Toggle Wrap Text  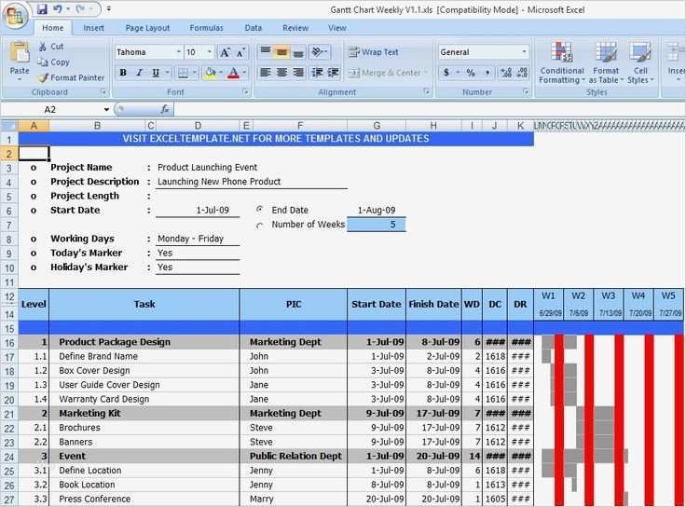[x=374, y=52]
